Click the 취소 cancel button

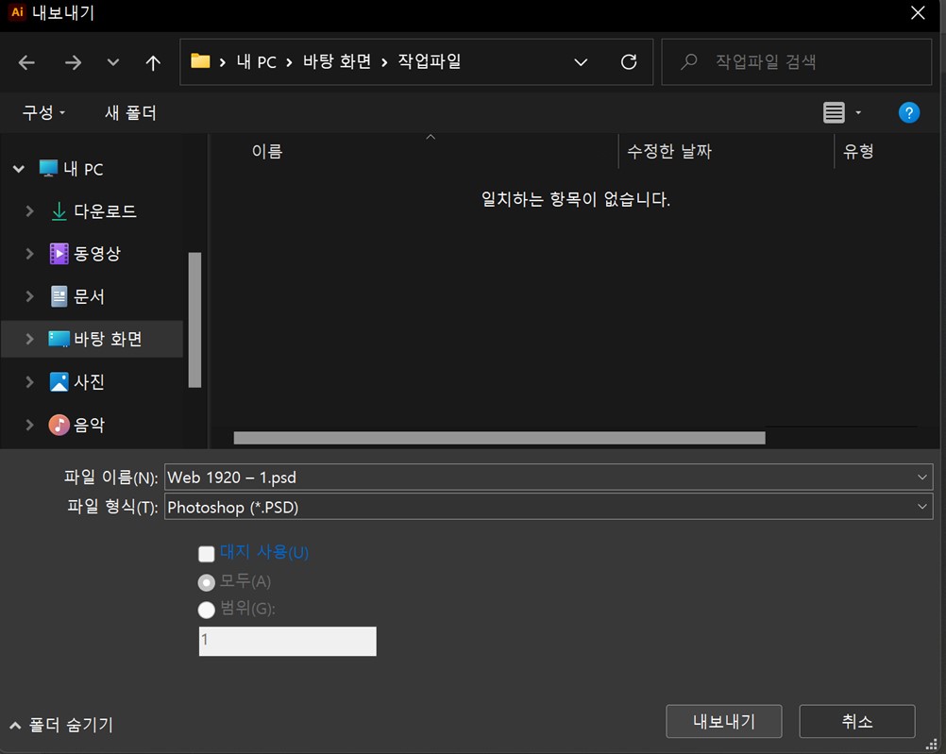[x=856, y=721]
